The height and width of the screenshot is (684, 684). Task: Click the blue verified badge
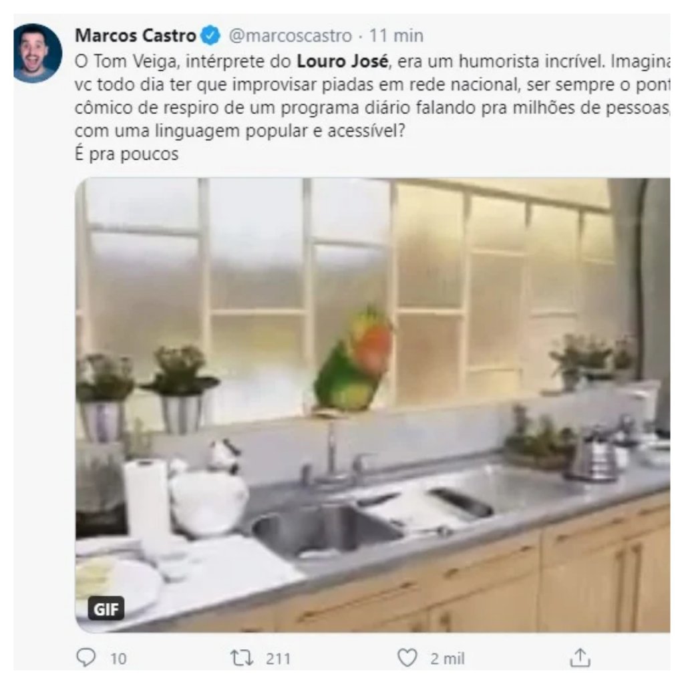click(x=210, y=36)
